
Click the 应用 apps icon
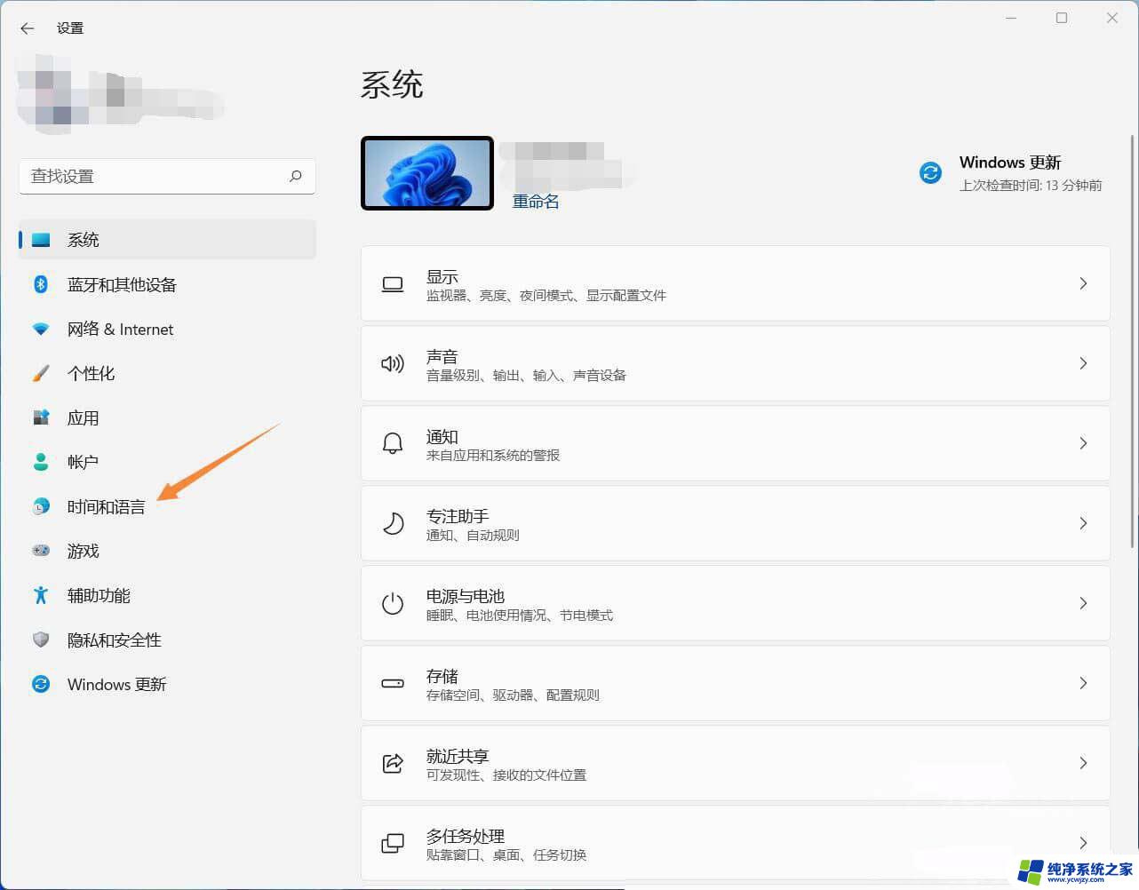(41, 417)
